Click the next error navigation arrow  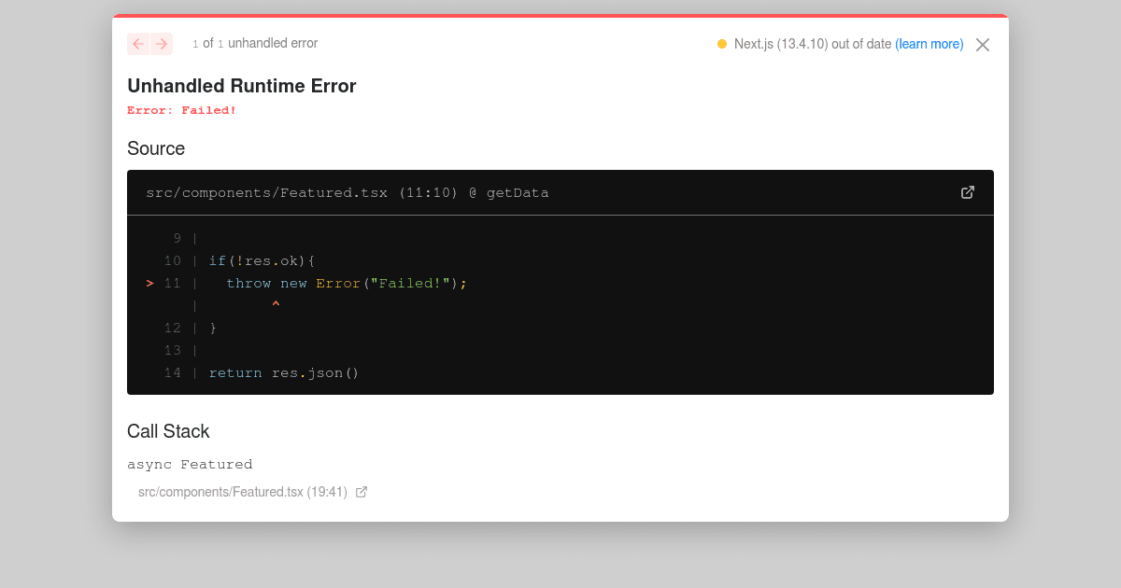162,44
